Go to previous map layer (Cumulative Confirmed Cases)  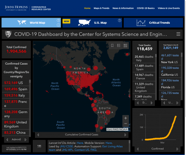[x=38, y=135]
